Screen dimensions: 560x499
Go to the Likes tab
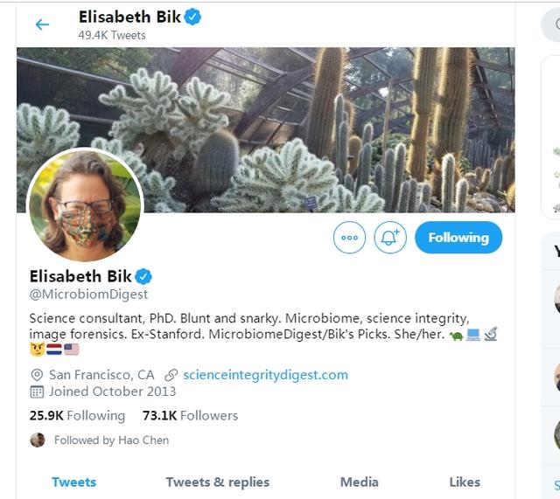(x=465, y=482)
